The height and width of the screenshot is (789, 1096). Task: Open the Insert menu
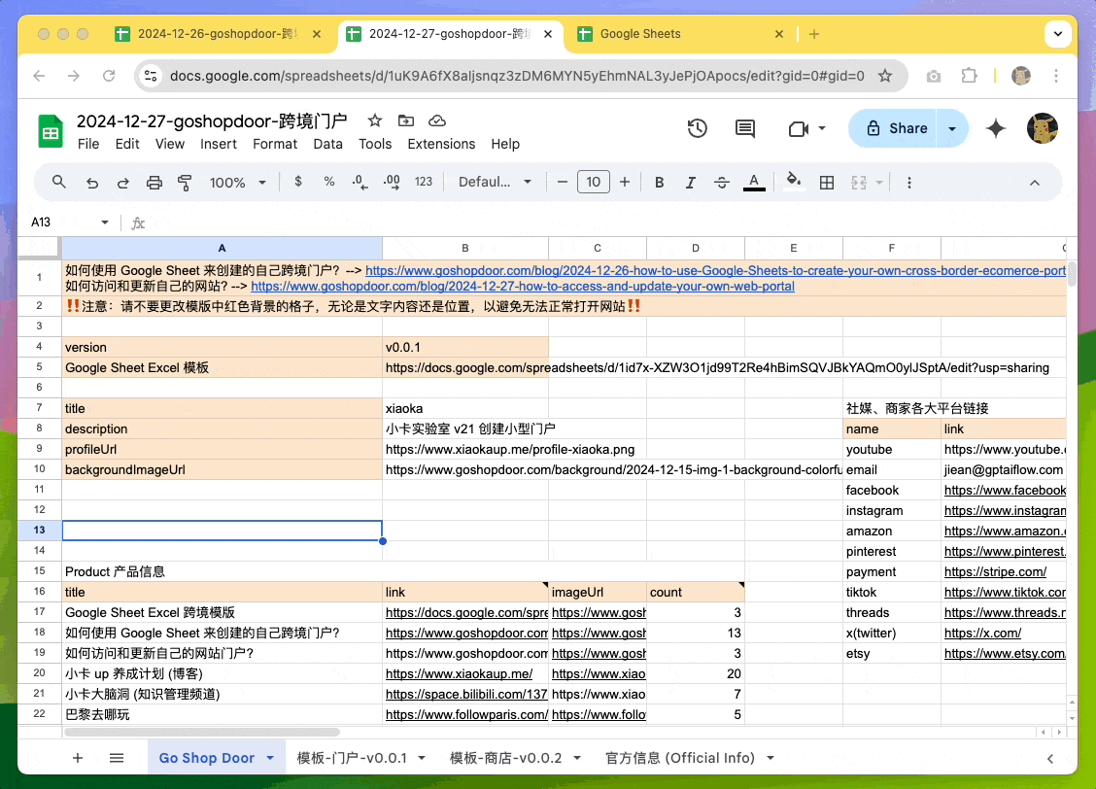(219, 144)
